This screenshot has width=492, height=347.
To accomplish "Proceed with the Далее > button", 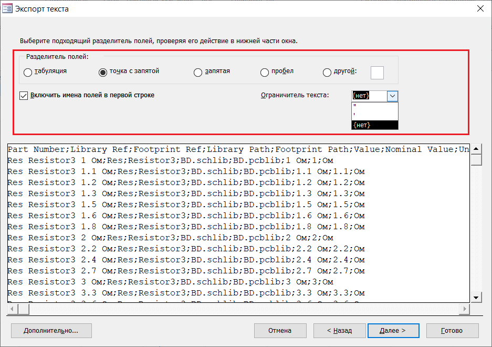I will pos(393,331).
